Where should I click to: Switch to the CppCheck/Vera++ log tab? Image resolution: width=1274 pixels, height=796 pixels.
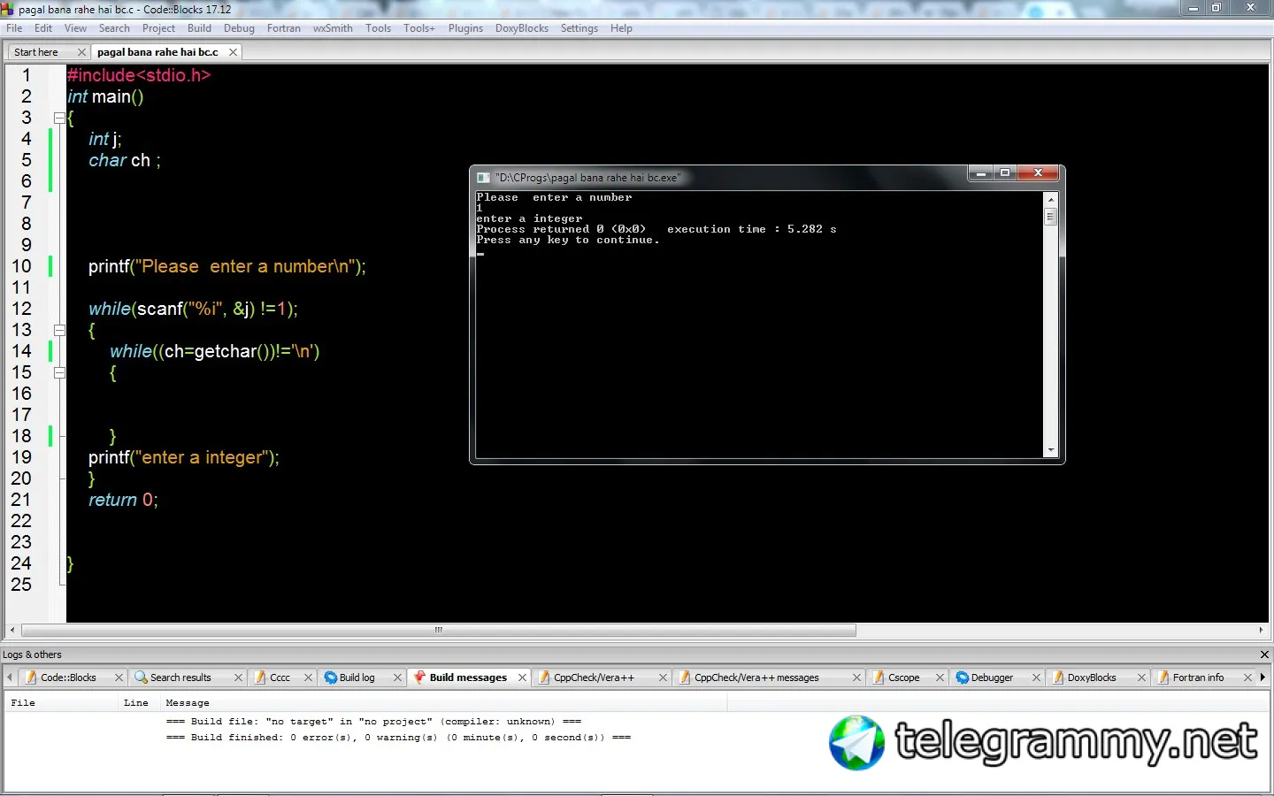click(x=594, y=677)
